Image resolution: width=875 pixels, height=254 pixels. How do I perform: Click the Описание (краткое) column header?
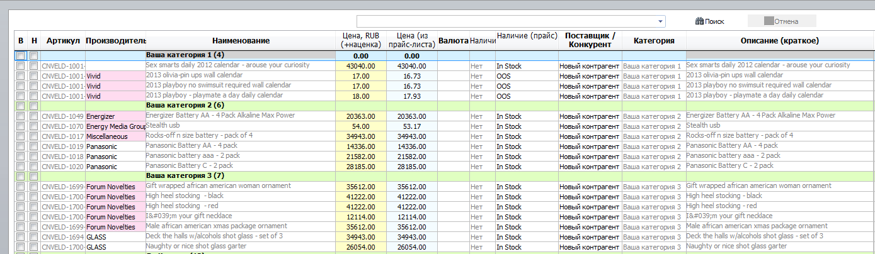[x=780, y=40]
